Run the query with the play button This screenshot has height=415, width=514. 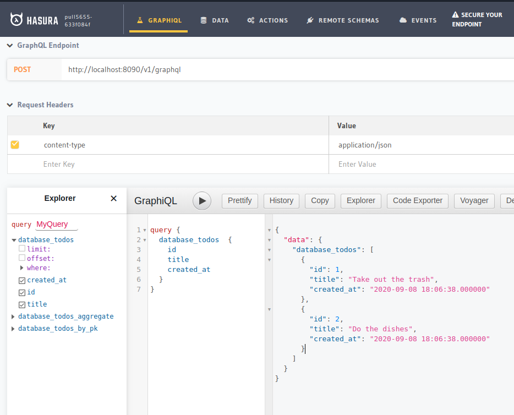coord(202,200)
